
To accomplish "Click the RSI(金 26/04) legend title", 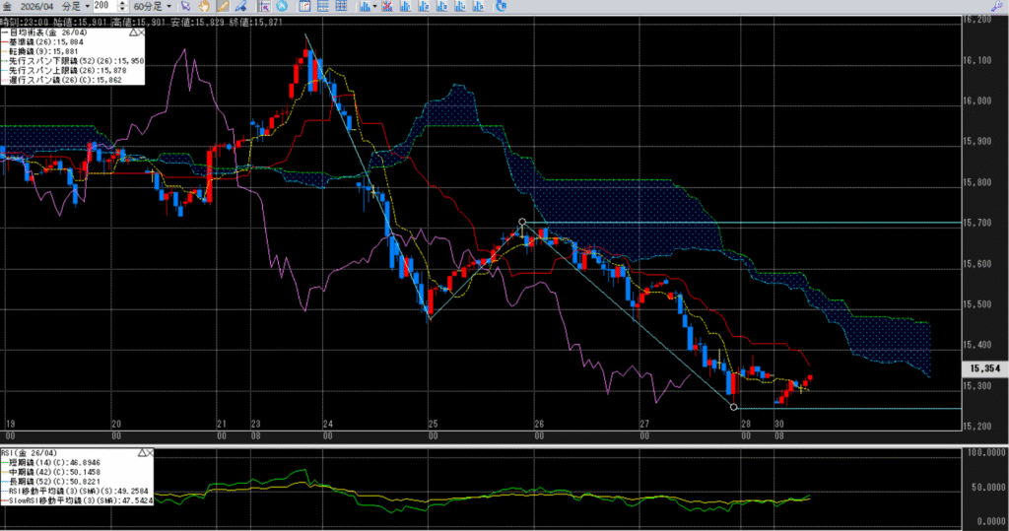I will pyautogui.click(x=29, y=453).
